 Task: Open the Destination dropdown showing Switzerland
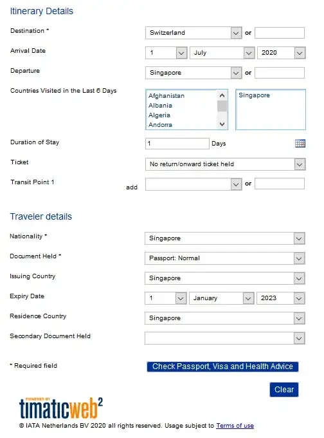pos(194,33)
